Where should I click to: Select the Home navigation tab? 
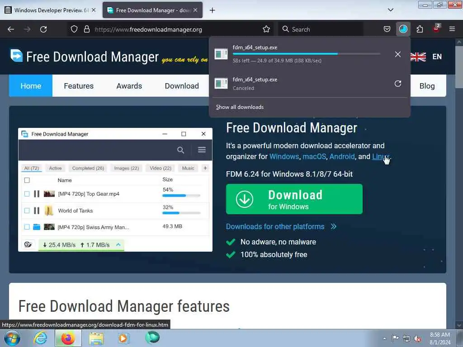(31, 86)
